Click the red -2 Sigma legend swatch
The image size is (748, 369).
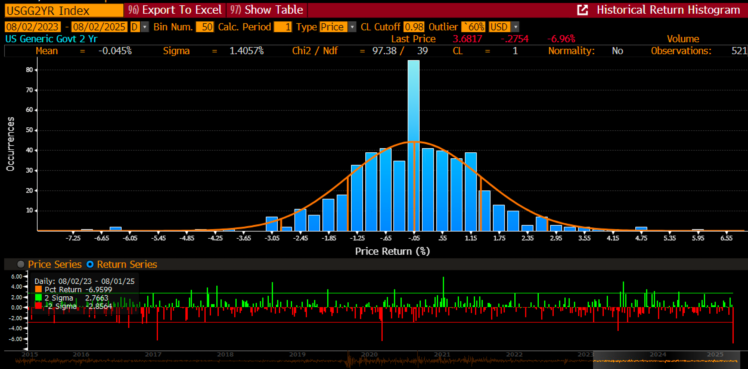[38, 306]
